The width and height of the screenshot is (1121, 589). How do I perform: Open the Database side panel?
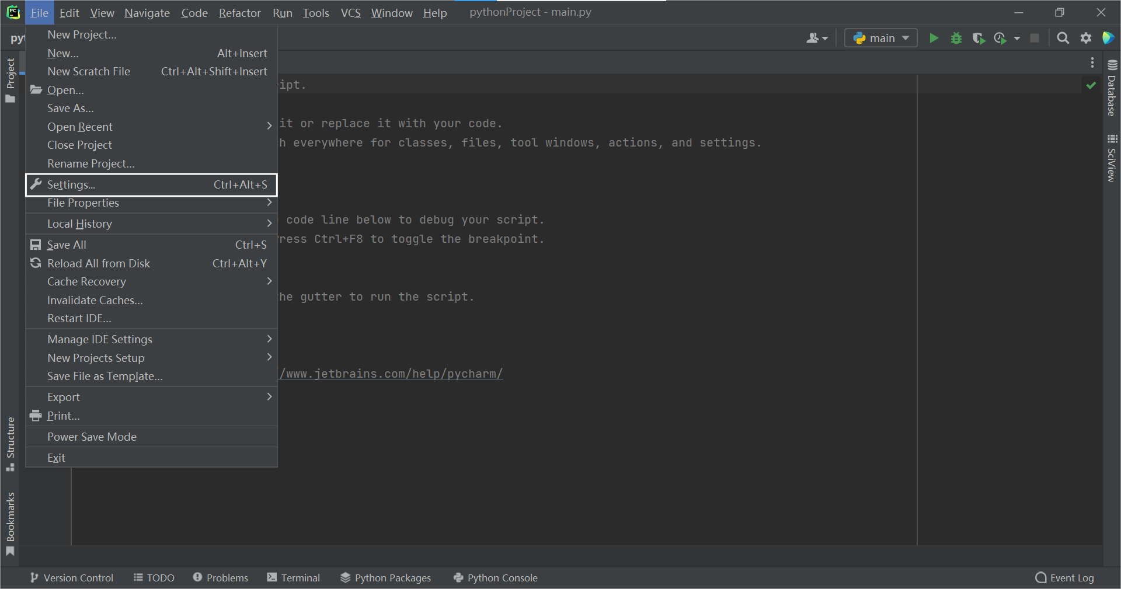1112,88
